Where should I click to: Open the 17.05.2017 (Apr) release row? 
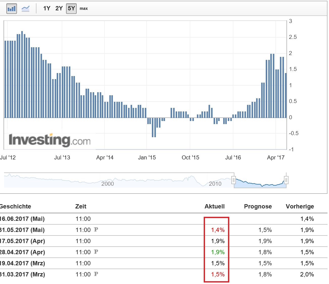click(x=22, y=241)
